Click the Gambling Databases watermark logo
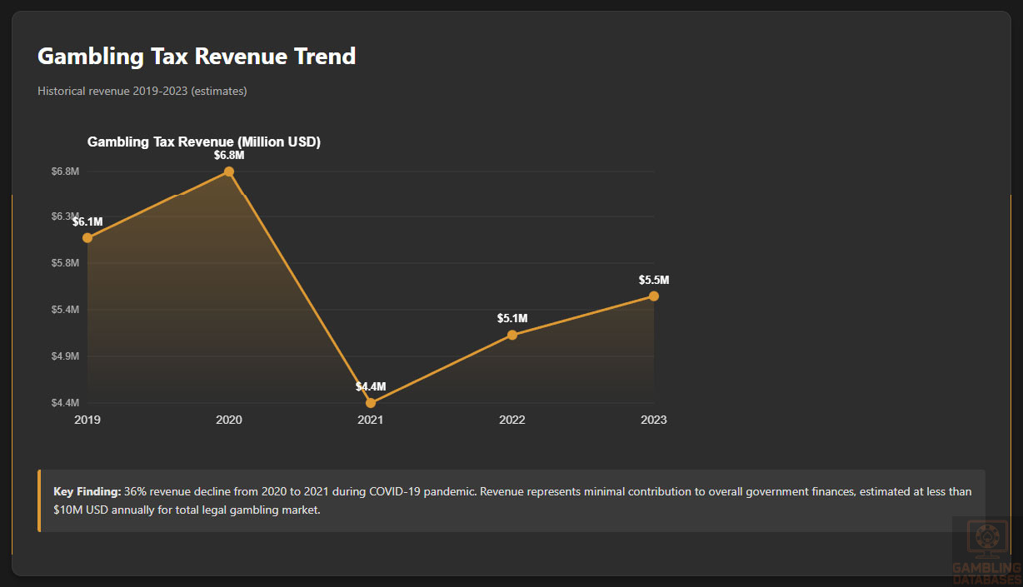The image size is (1023, 587). coord(986,551)
